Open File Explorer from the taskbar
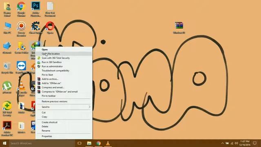The height and width of the screenshot is (147, 261). pos(89,143)
